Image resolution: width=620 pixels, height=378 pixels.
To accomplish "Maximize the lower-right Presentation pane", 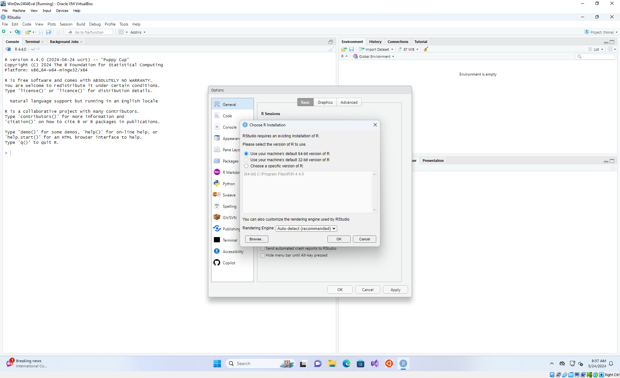I will [612, 161].
